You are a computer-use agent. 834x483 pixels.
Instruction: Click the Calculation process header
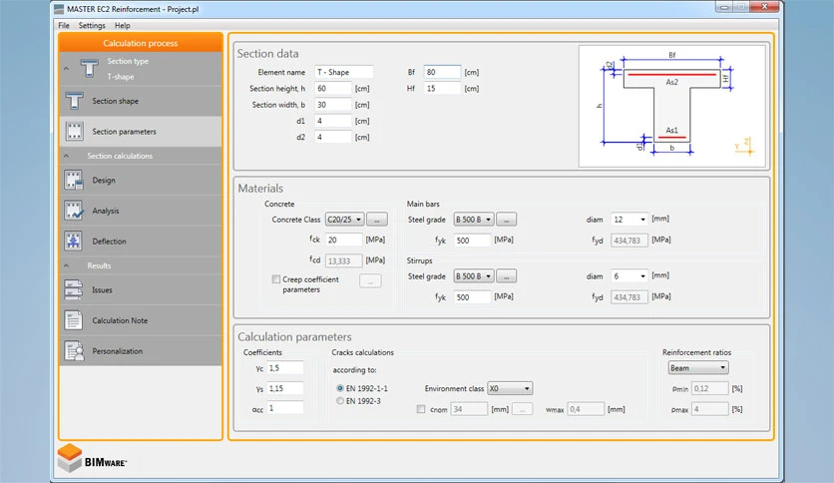(141, 43)
